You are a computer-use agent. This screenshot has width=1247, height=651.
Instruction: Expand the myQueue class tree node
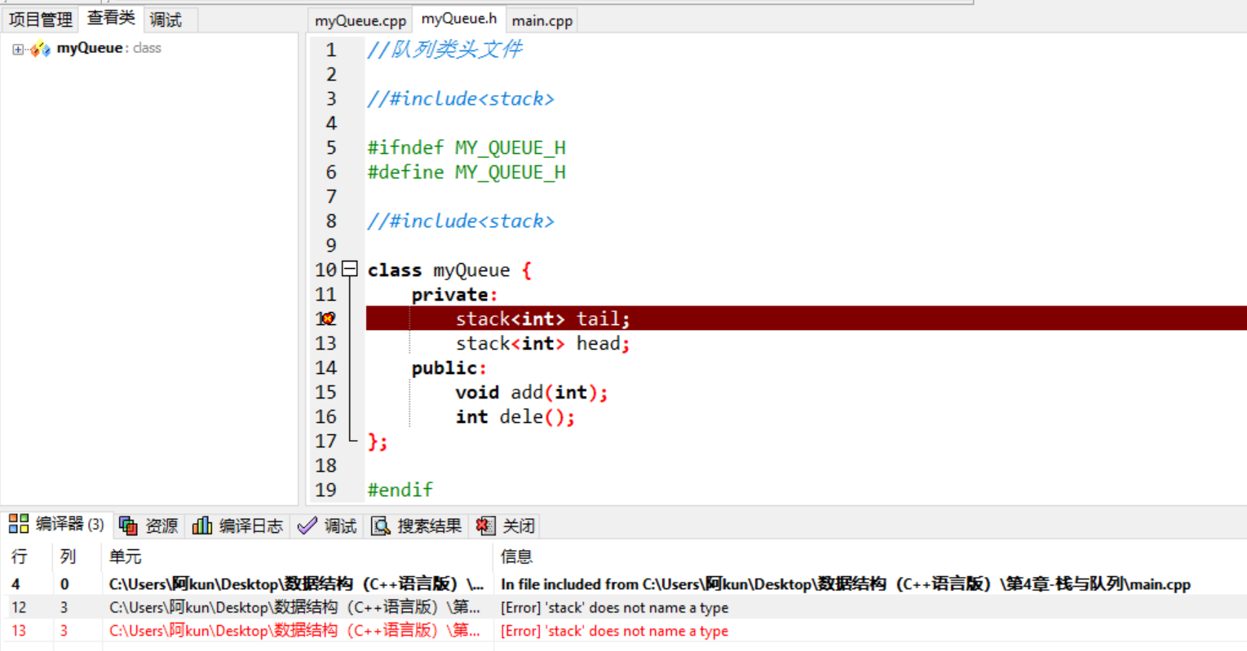pyautogui.click(x=18, y=50)
